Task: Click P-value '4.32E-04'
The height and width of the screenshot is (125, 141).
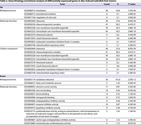Action: point(132,104)
